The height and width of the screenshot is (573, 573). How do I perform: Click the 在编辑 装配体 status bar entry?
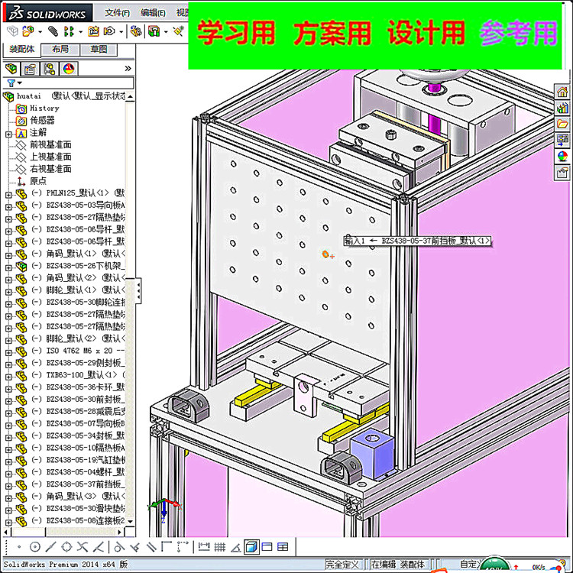pos(398,565)
